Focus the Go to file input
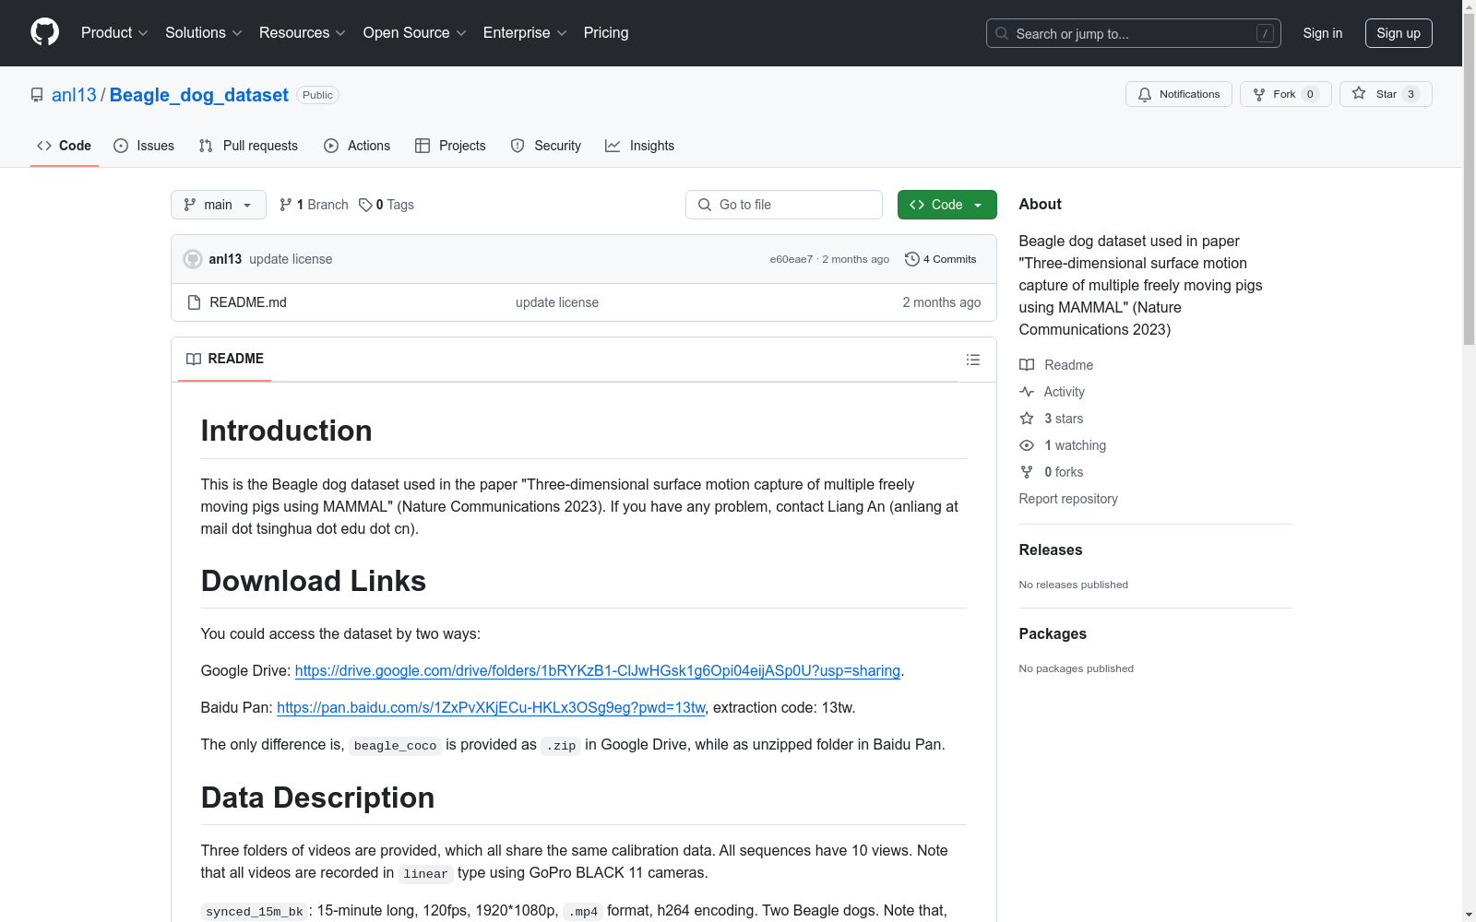 click(x=784, y=205)
